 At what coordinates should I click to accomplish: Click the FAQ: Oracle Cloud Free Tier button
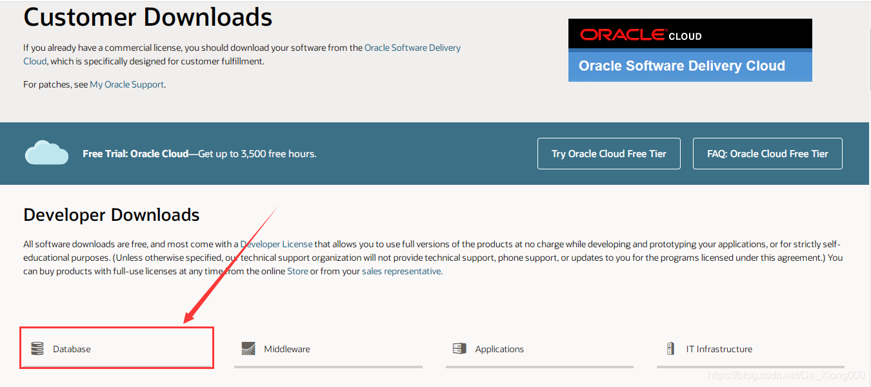point(768,154)
